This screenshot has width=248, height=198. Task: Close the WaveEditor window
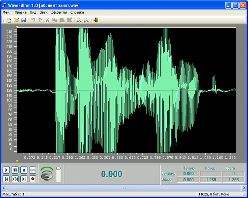tap(243, 5)
